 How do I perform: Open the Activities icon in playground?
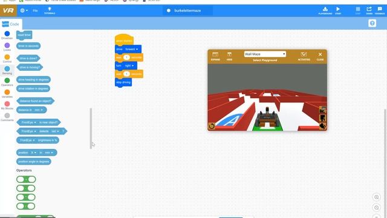tap(304, 56)
